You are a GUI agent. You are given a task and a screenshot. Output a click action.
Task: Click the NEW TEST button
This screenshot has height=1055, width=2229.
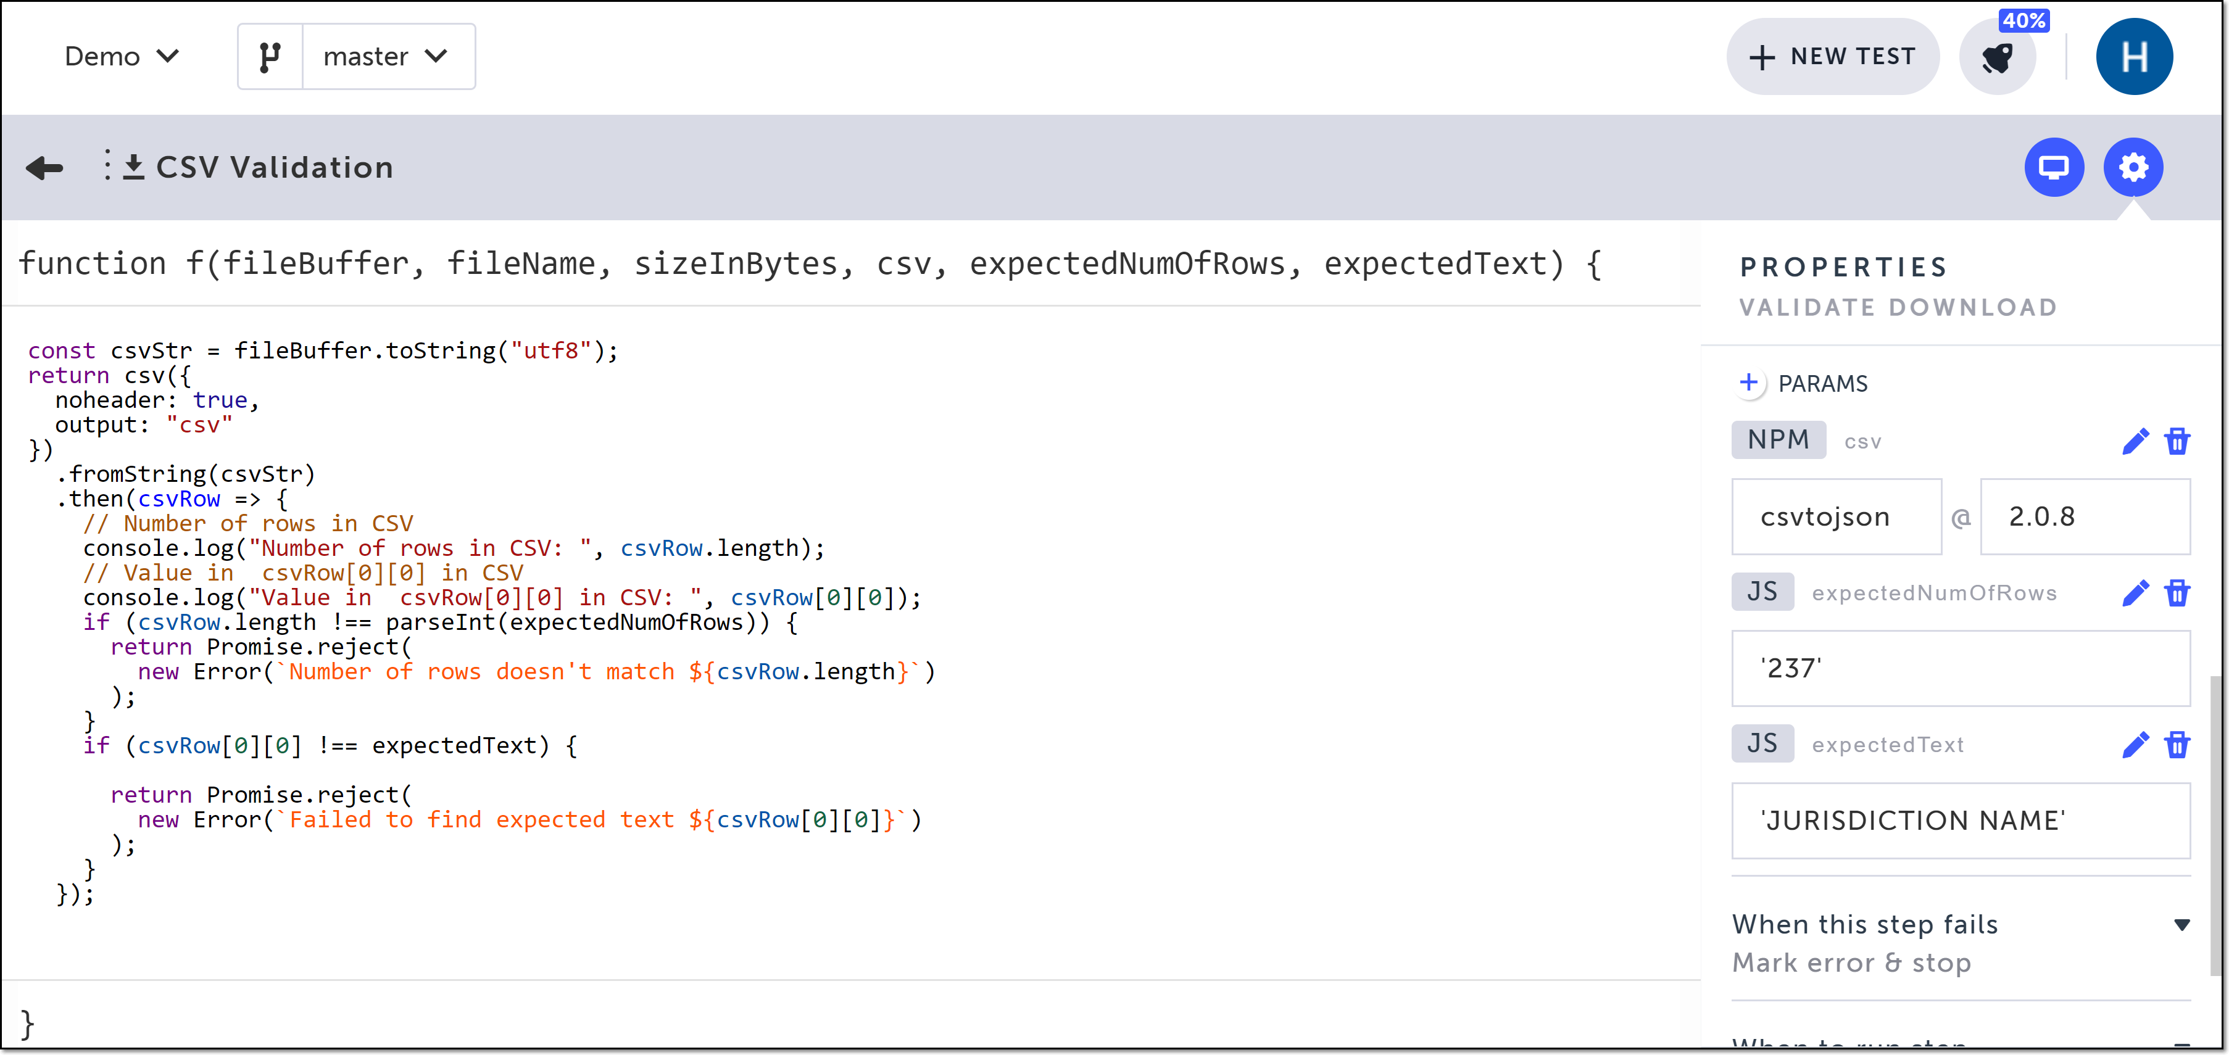tap(1833, 57)
